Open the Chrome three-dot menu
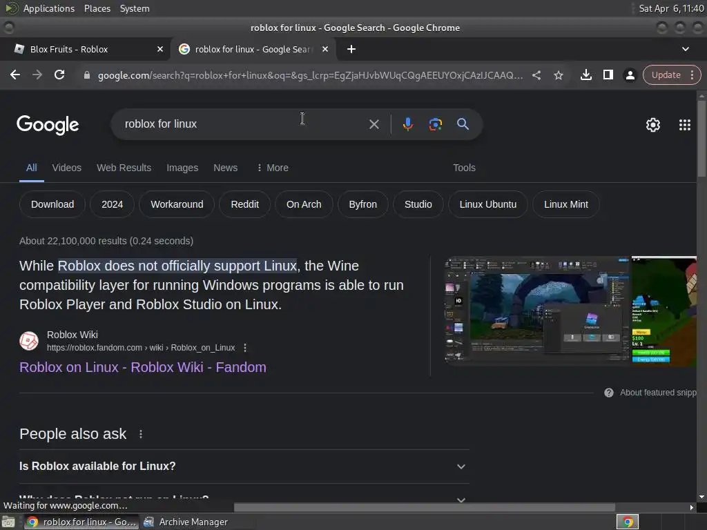 [x=692, y=75]
